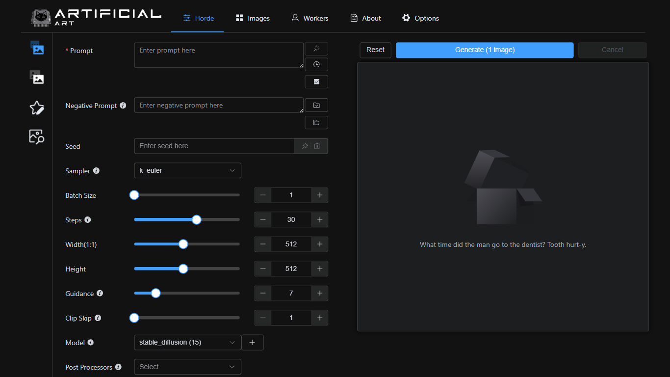The image size is (670, 377).
Task: Open the Sampler dropdown showing k_euler
Action: [187, 170]
